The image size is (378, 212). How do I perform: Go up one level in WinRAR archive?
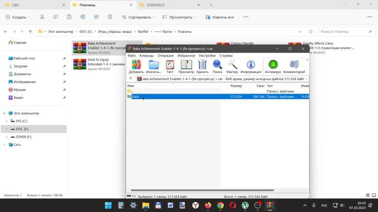tap(131, 78)
